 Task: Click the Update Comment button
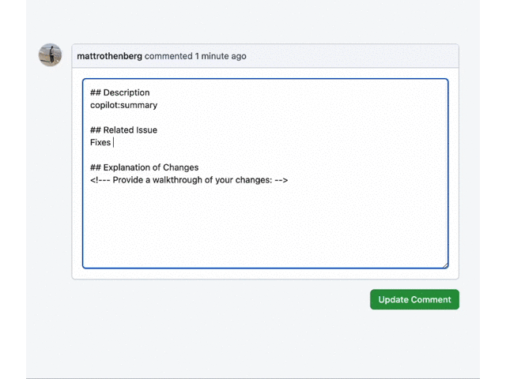[x=414, y=299]
